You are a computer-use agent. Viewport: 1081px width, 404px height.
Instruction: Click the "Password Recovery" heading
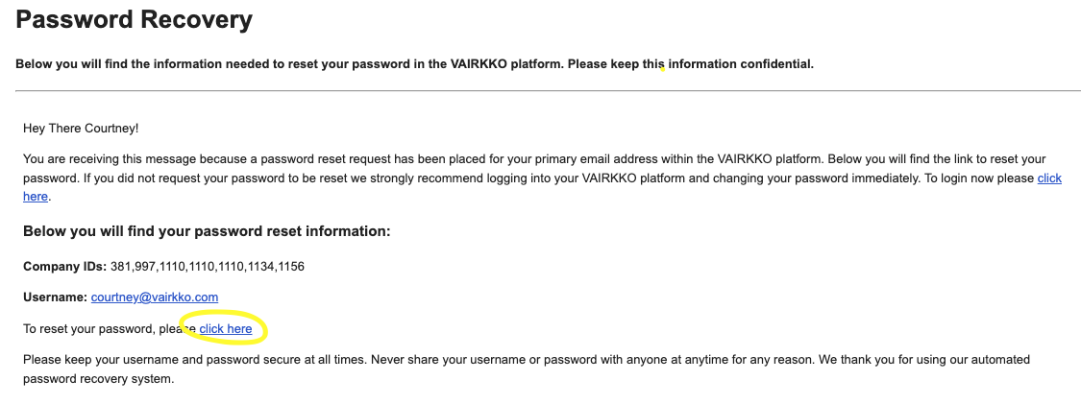click(135, 19)
